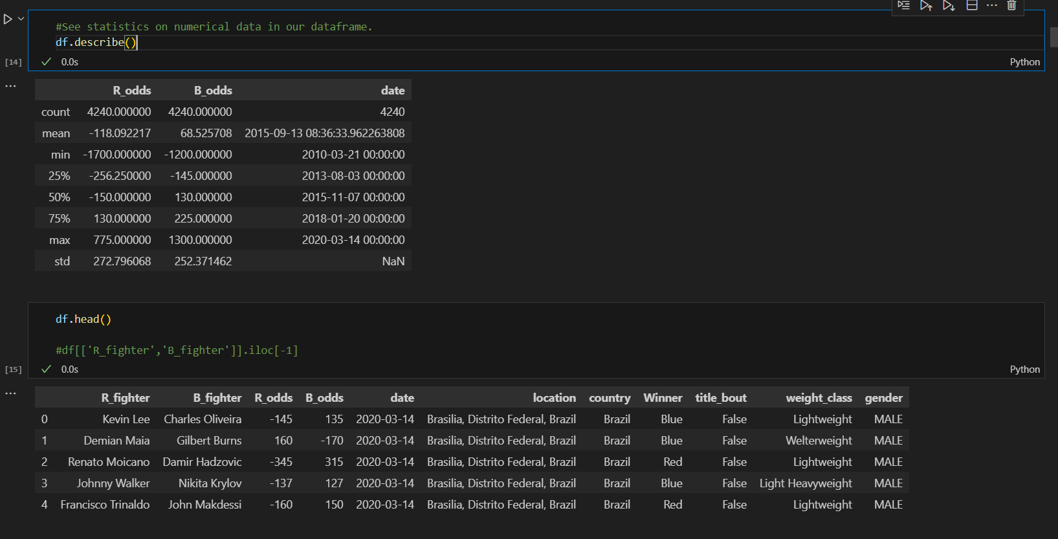The width and height of the screenshot is (1058, 539).
Task: Change language mode Python of df.head() cell
Action: pos(1025,369)
